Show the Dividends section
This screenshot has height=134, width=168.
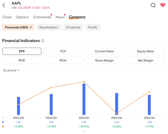pos(73,27)
